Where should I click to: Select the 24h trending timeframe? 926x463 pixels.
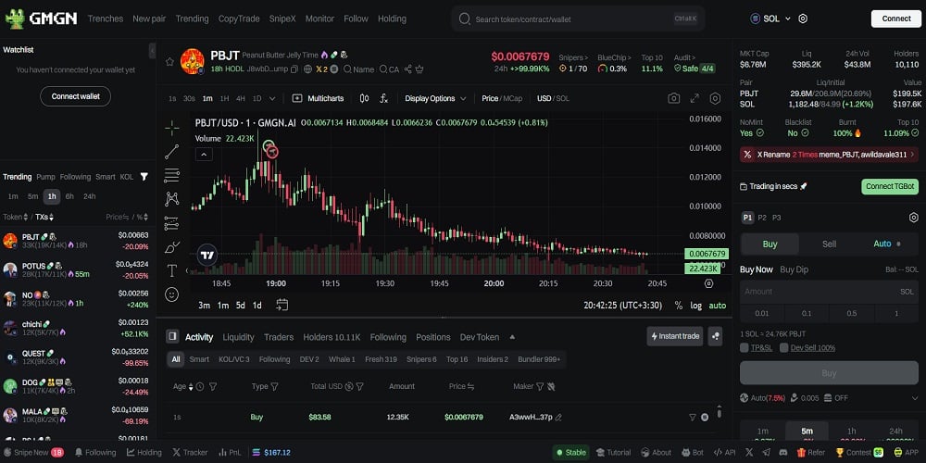[89, 196]
